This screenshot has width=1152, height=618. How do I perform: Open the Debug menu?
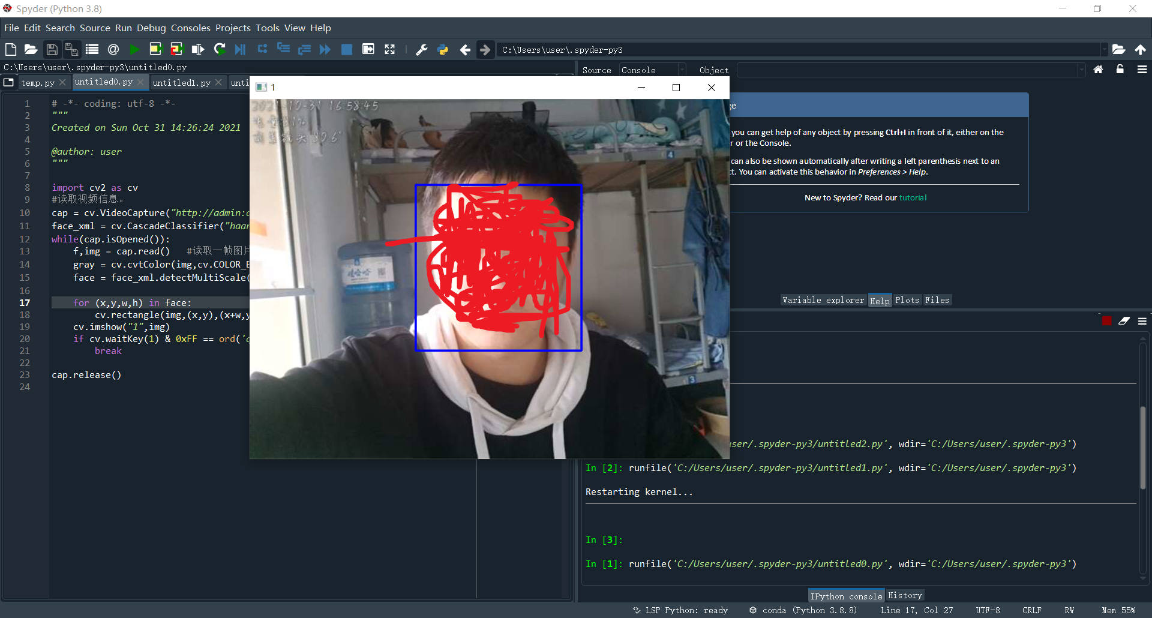tap(151, 28)
